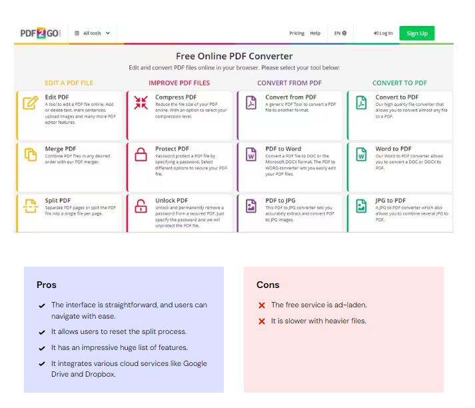Click the Protect PDF closed lock icon
This screenshot has height=408, width=475.
(x=141, y=154)
